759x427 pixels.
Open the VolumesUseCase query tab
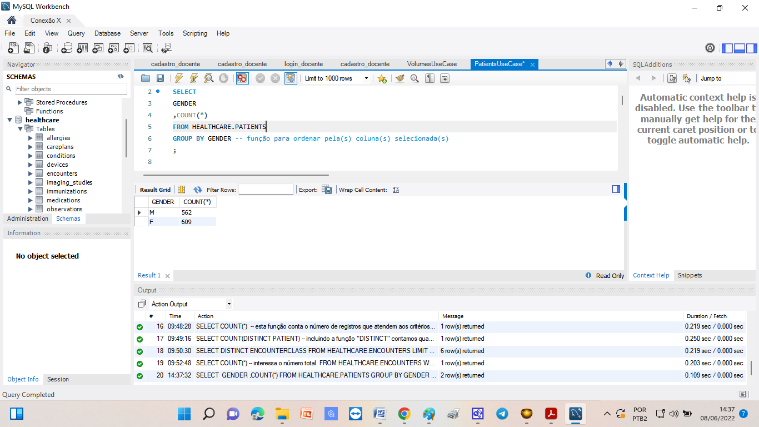click(x=432, y=64)
